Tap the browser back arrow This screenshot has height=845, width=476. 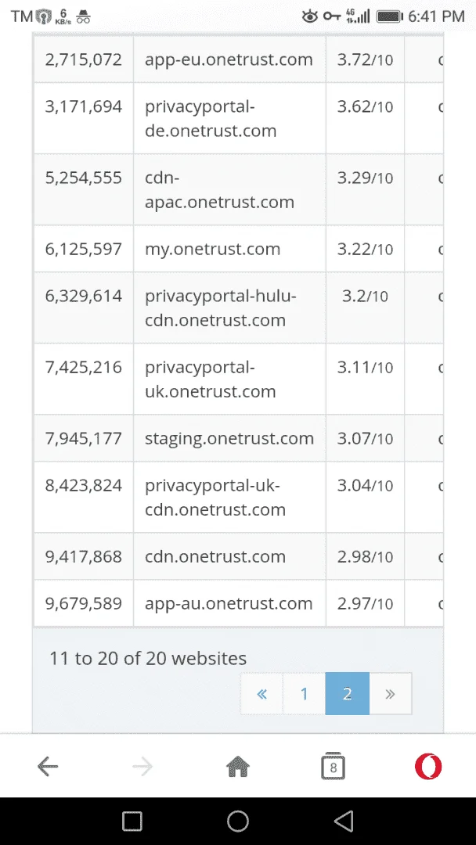[x=48, y=766]
